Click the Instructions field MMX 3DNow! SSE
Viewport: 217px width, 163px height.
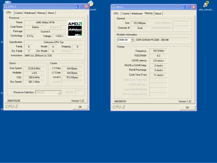tap(53, 56)
